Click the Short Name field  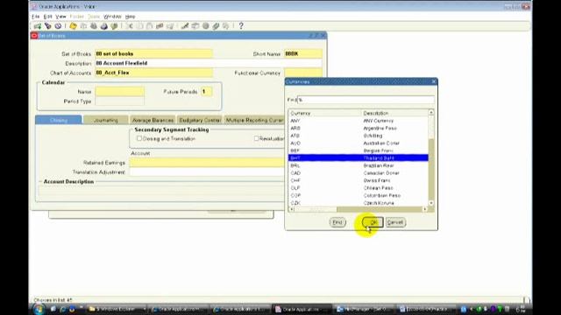pyautogui.click(x=303, y=53)
